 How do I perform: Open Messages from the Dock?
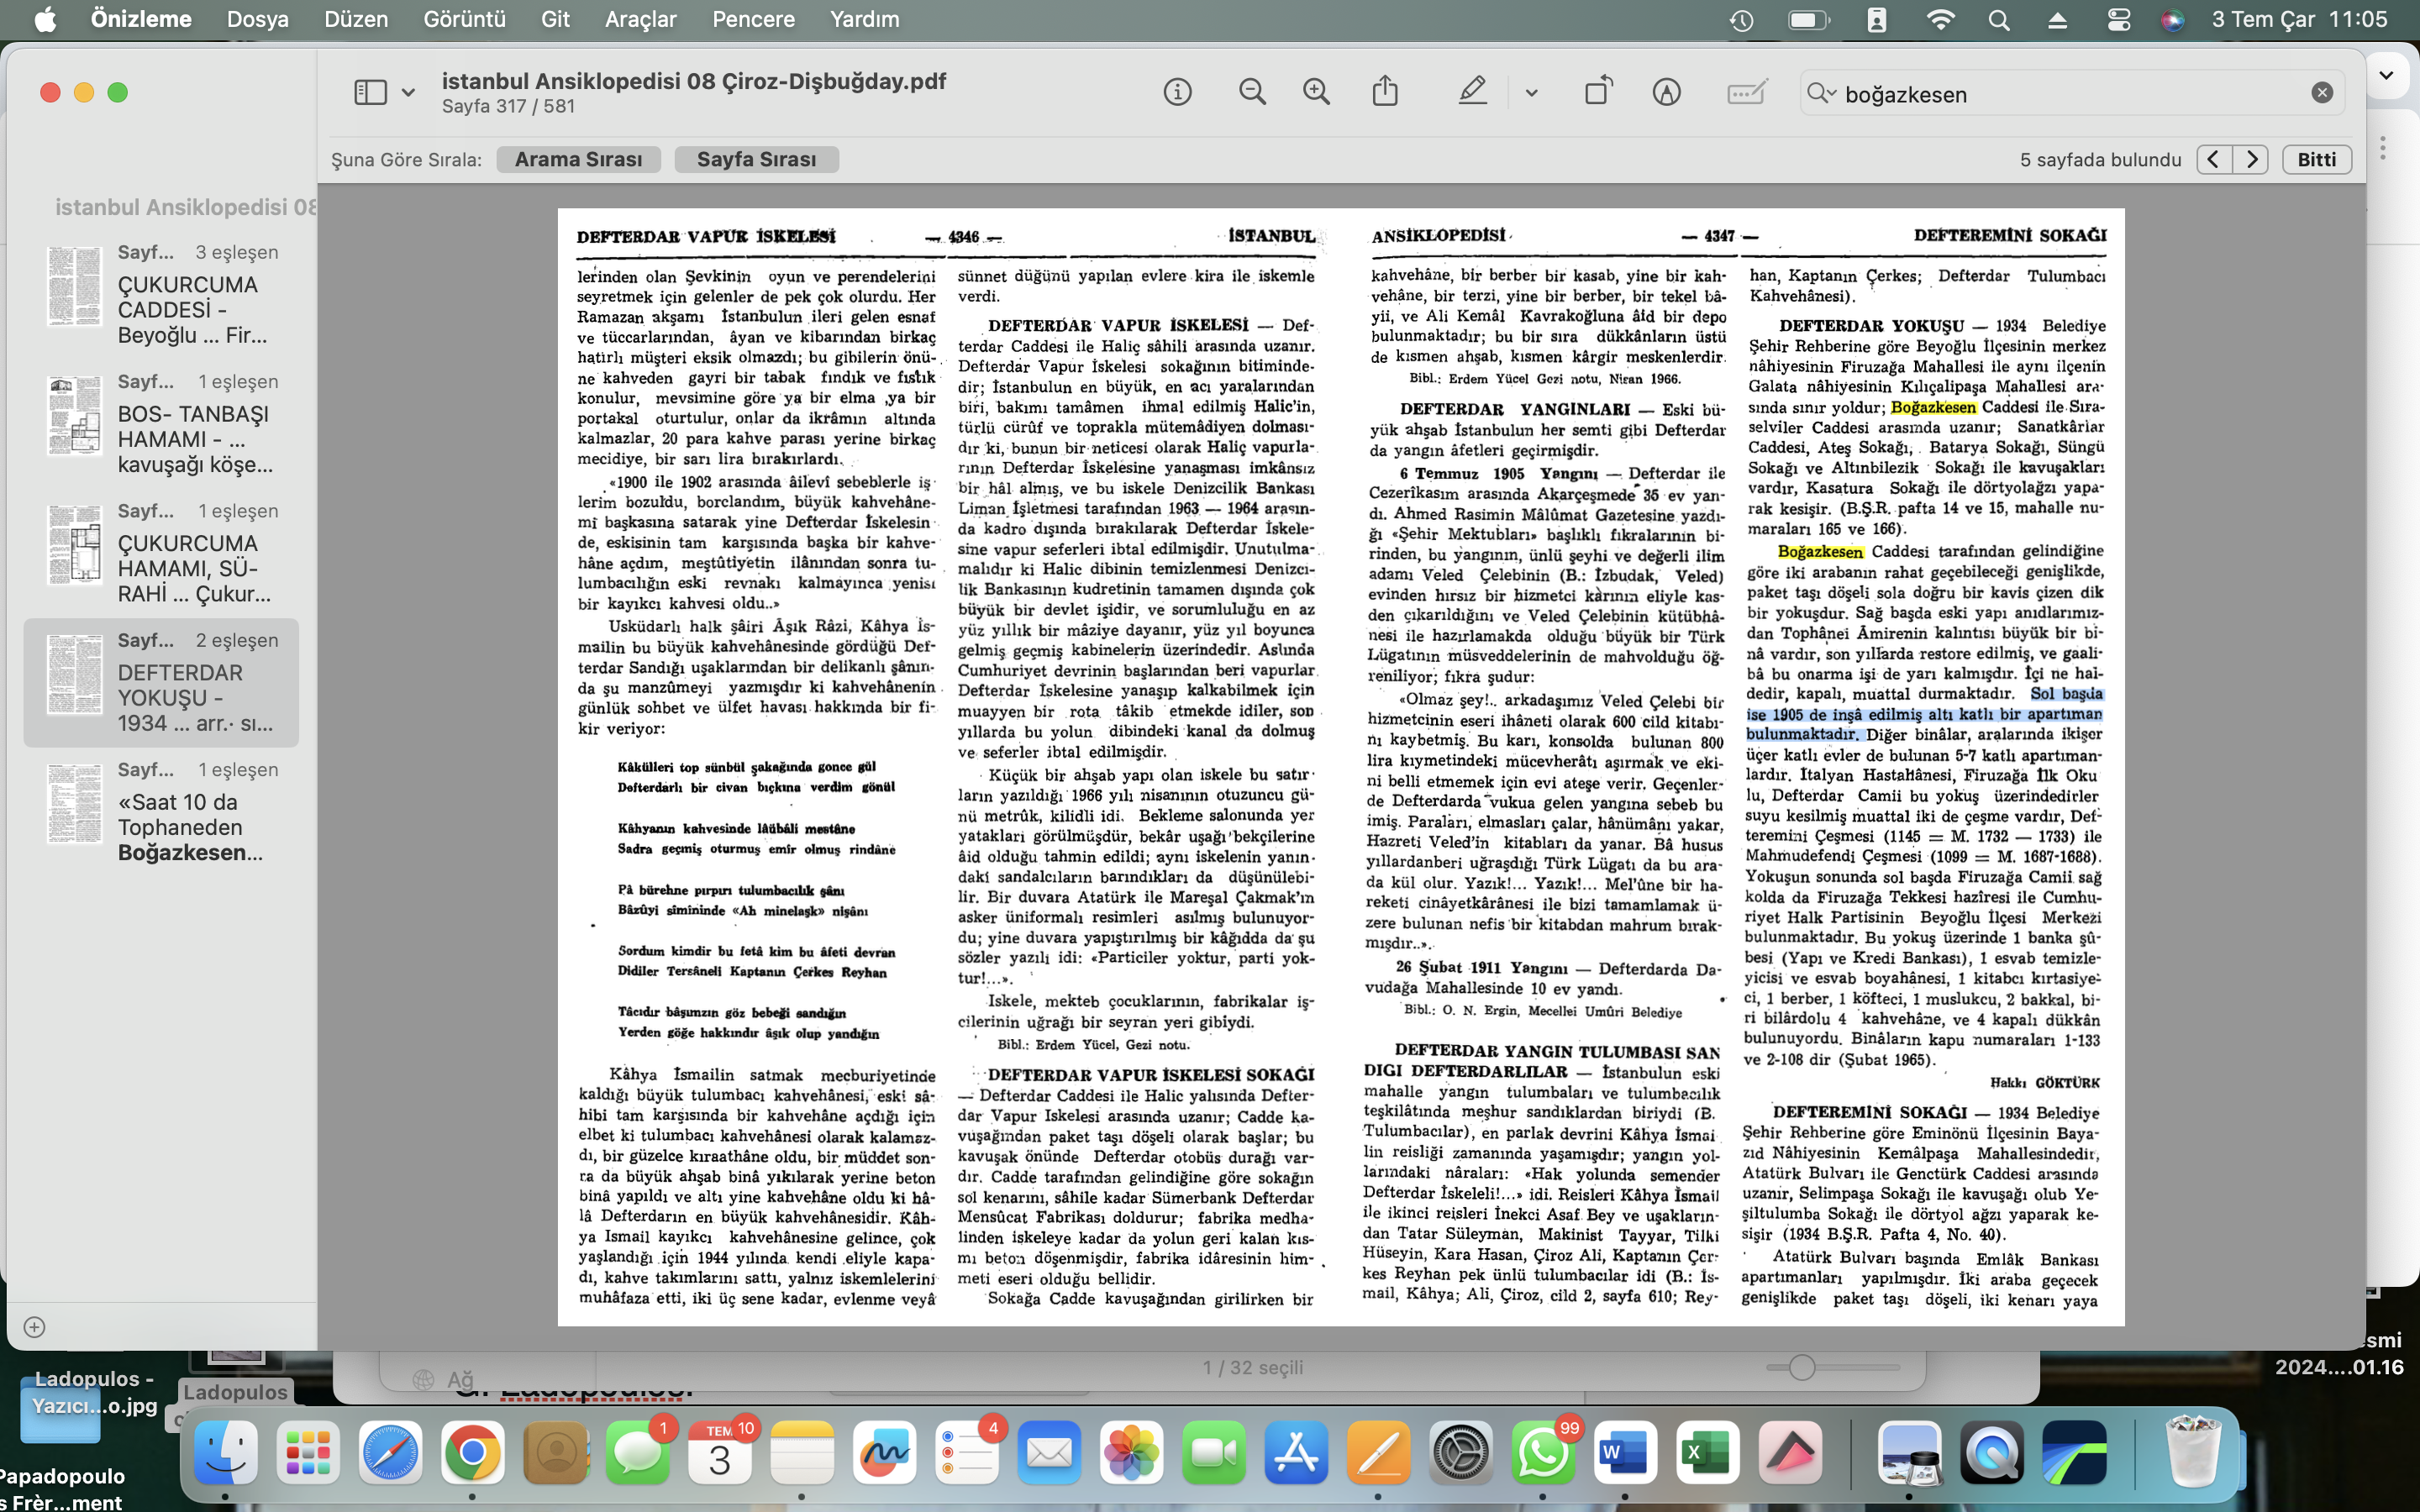[637, 1452]
